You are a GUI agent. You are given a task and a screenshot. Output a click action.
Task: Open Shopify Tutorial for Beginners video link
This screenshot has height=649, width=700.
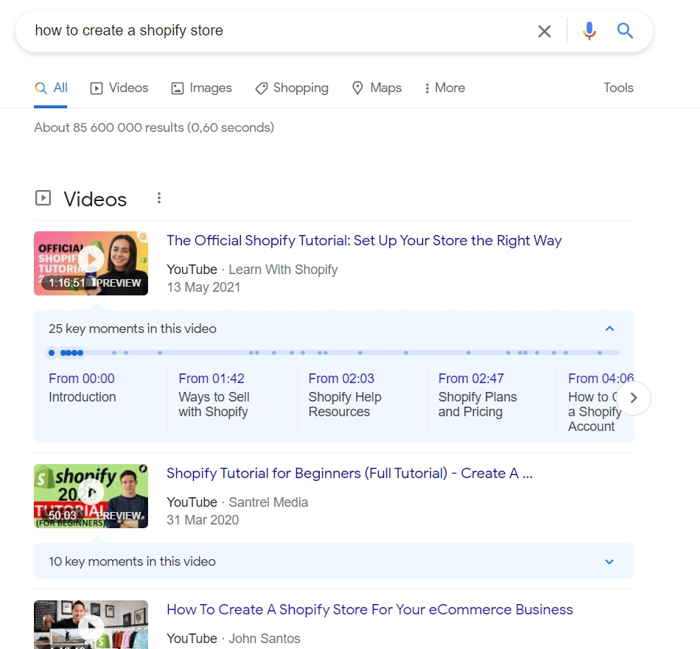coord(349,473)
